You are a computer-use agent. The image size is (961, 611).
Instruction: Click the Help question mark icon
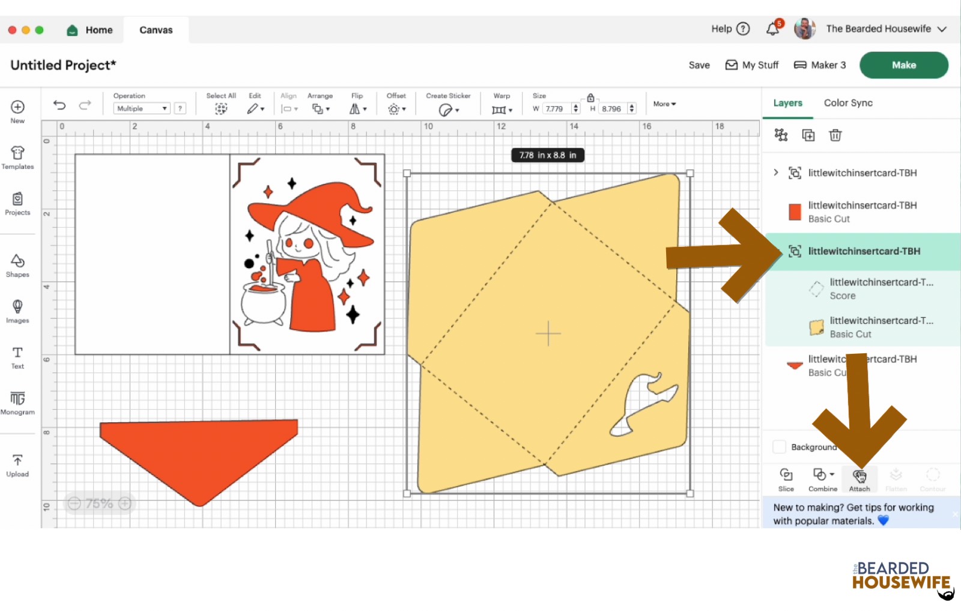point(743,29)
